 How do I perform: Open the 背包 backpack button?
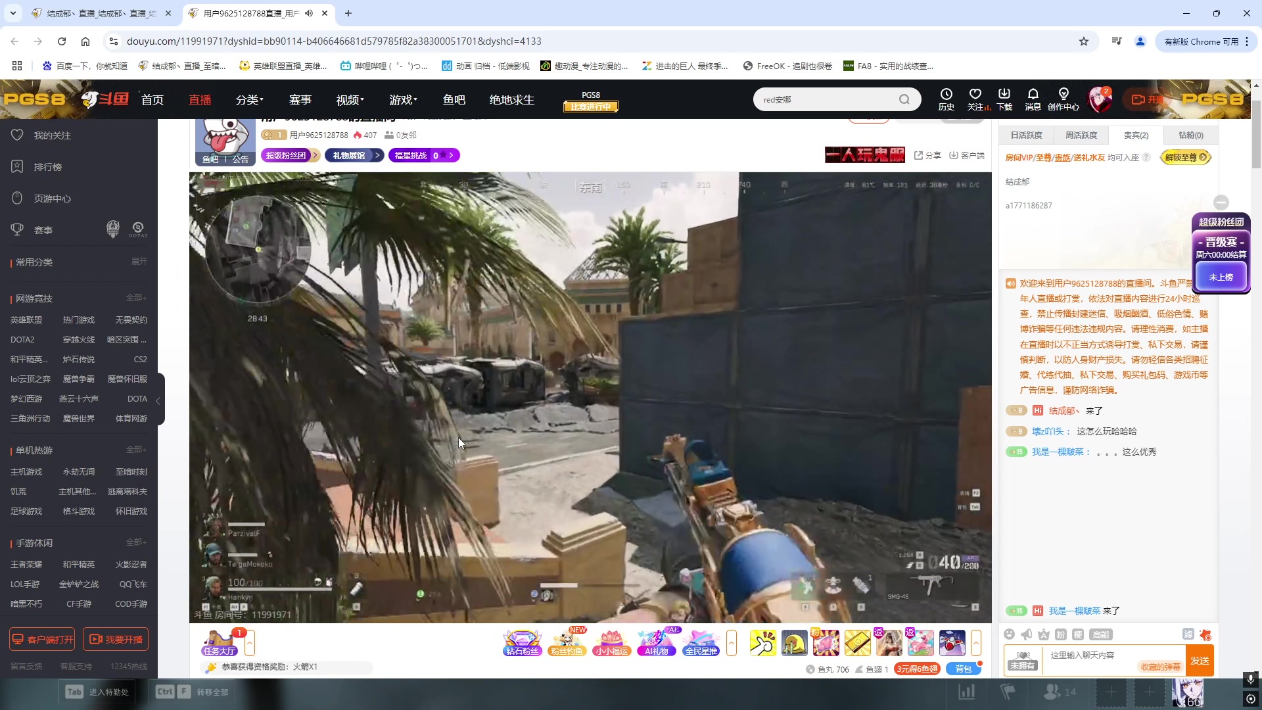pos(964,669)
